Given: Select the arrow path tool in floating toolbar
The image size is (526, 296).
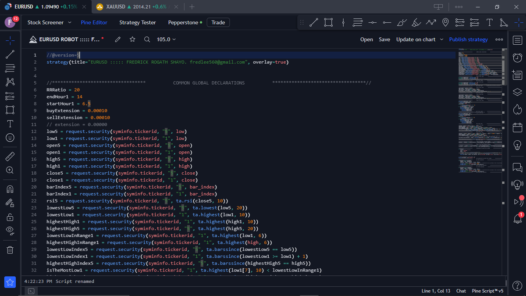Looking at the screenshot, I should pos(431,22).
